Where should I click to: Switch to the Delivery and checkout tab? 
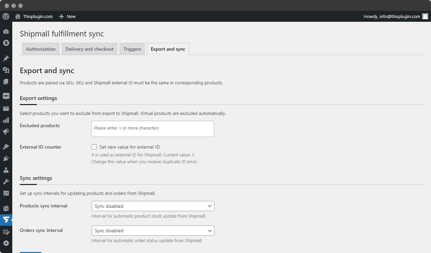89,49
